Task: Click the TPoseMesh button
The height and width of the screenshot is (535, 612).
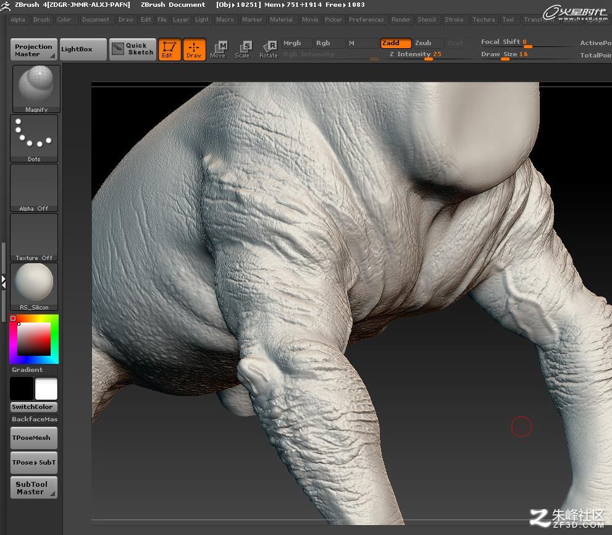Action: [34, 438]
